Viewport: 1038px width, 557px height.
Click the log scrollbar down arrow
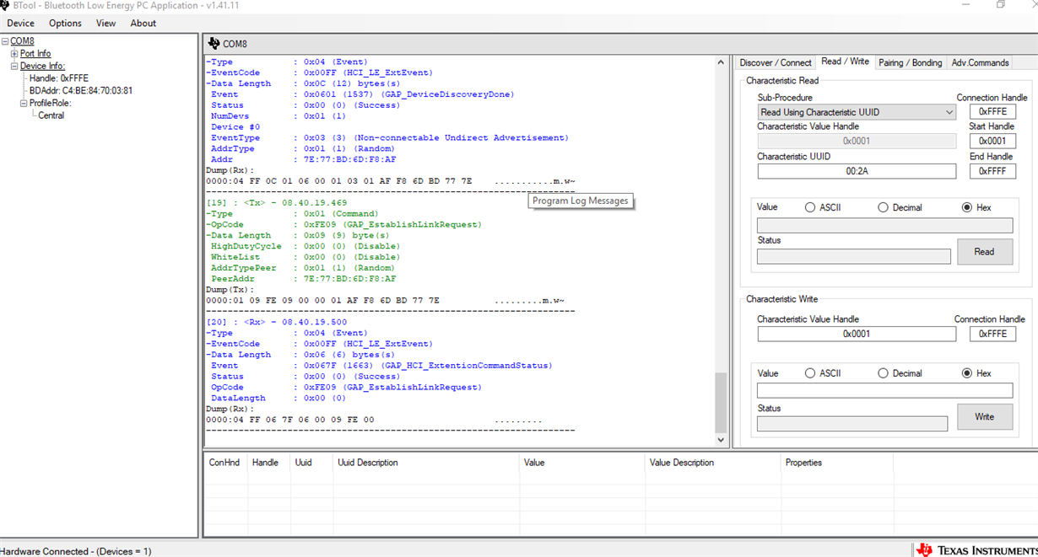pos(720,440)
